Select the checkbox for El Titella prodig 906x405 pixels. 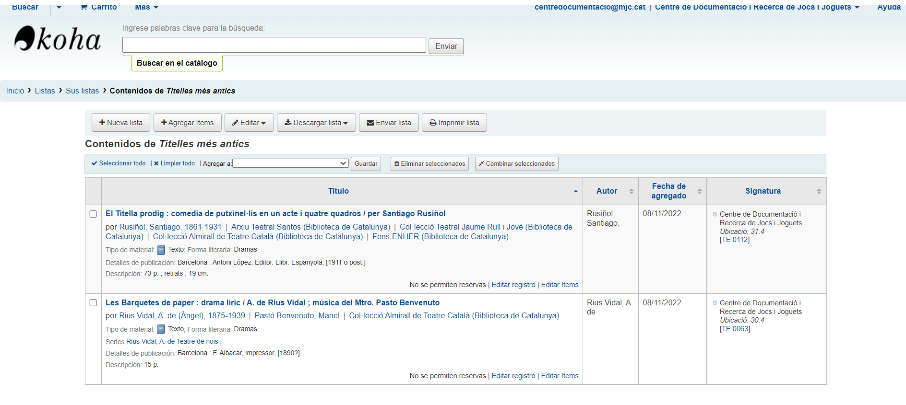[x=93, y=214]
